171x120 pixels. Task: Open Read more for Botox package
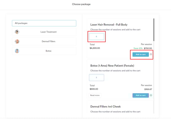click(95, 95)
